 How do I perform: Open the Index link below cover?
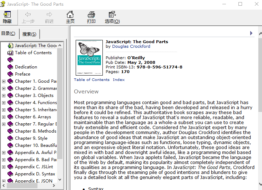pyautogui.click(x=119, y=79)
